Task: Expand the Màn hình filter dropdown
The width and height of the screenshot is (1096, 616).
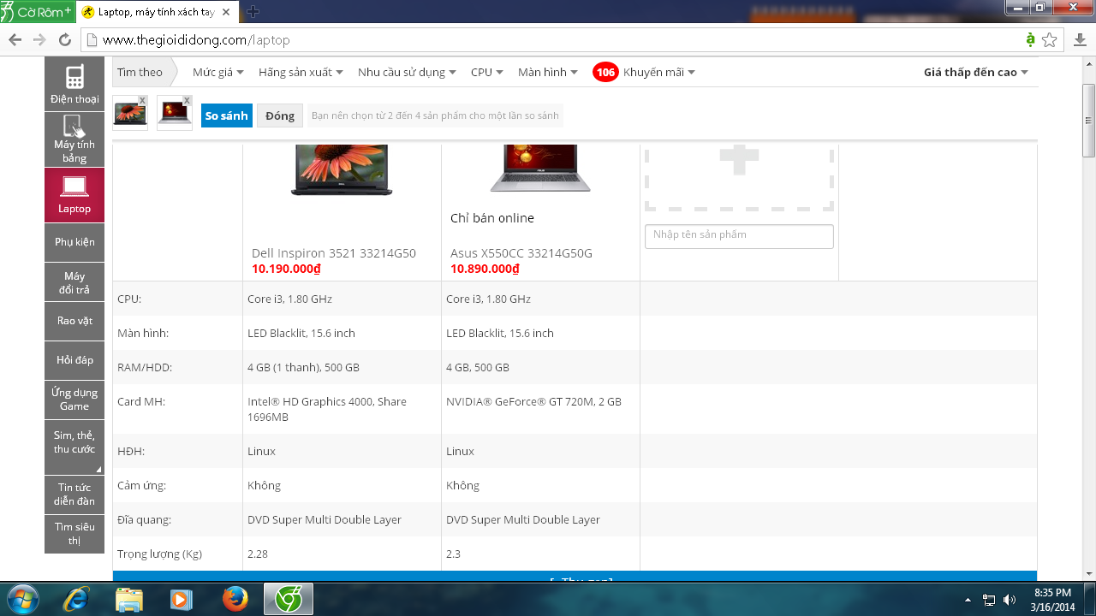Action: coord(547,72)
